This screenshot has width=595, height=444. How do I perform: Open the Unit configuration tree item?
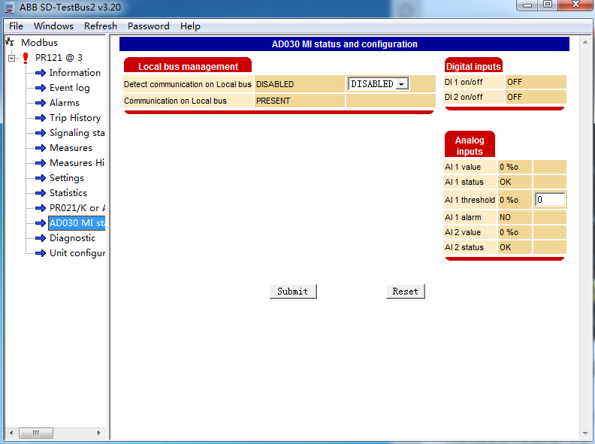pyautogui.click(x=77, y=253)
